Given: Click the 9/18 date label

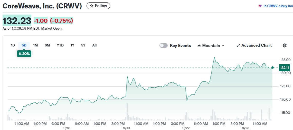Looking at the screenshot, I should pos(67,128).
